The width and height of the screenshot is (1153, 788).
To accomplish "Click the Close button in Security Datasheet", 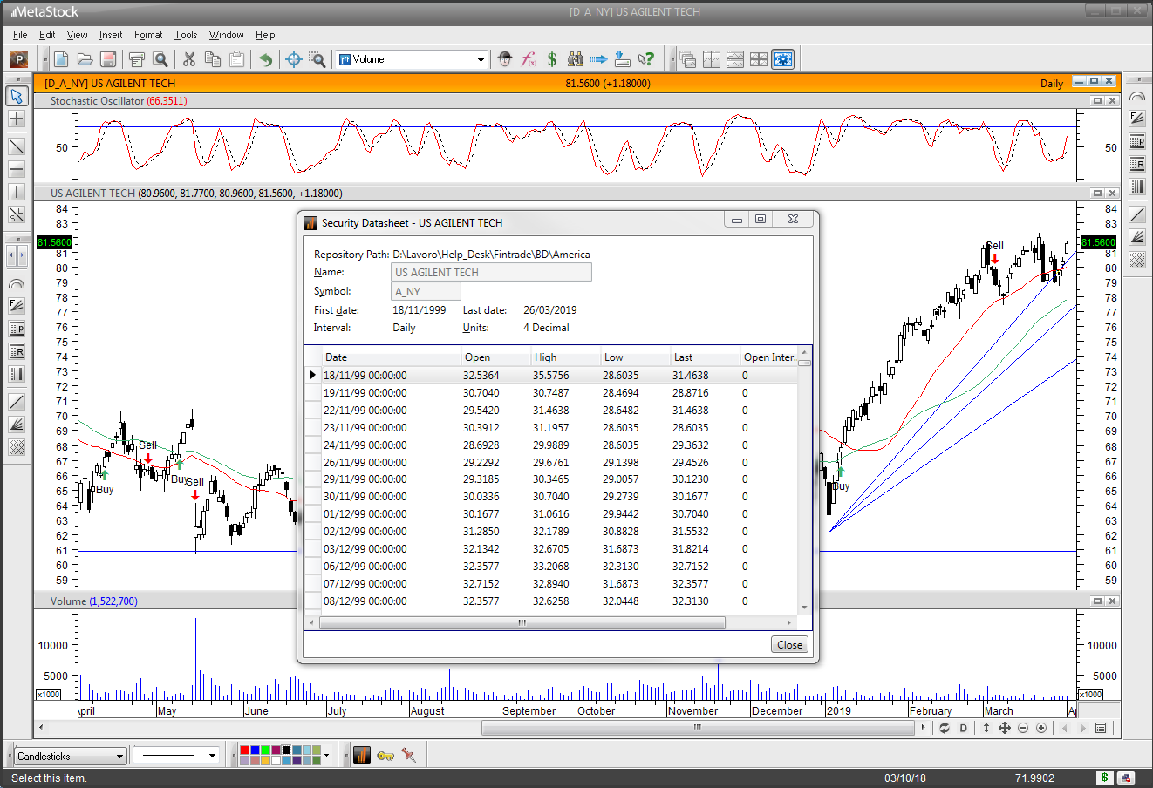I will 789,644.
